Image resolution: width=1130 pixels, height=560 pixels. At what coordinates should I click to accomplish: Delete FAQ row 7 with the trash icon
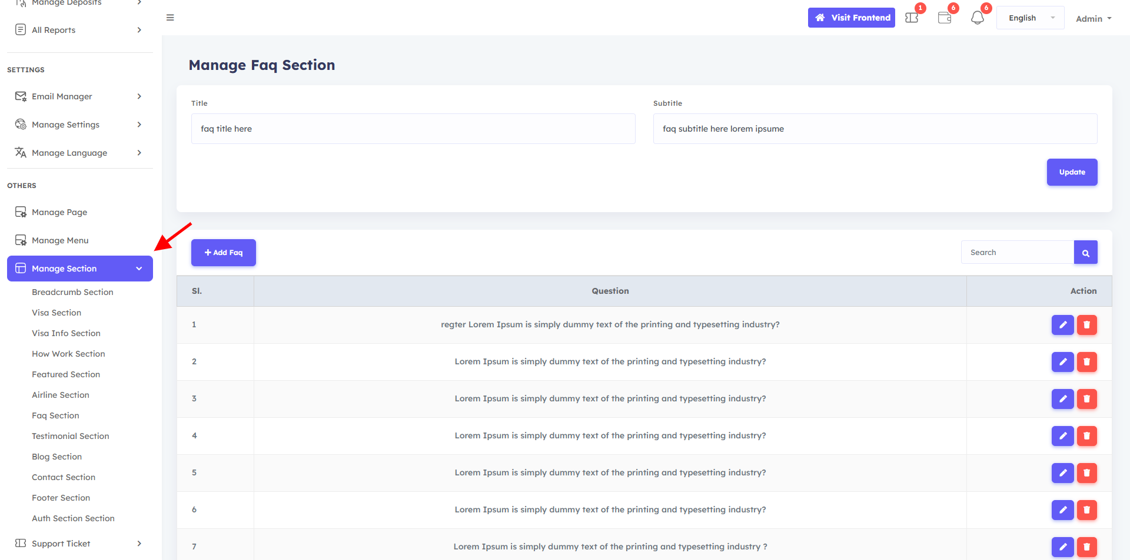1087,547
